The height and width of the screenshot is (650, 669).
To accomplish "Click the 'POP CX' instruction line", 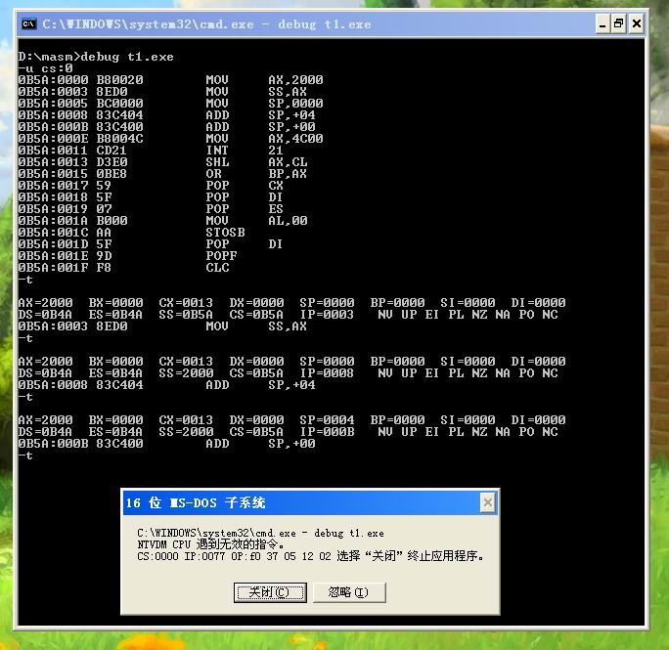I will (x=151, y=186).
